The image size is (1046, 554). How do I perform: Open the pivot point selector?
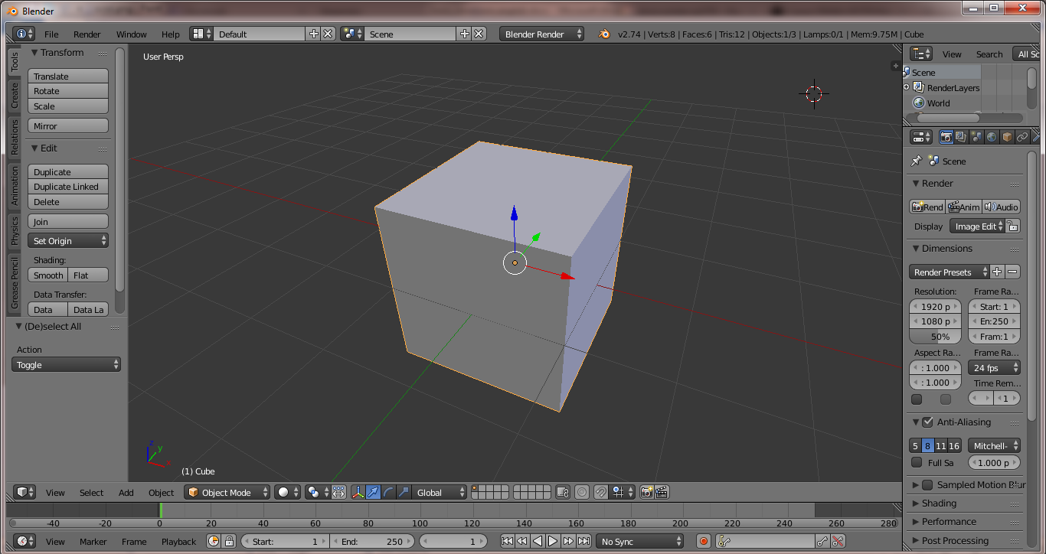(x=317, y=492)
